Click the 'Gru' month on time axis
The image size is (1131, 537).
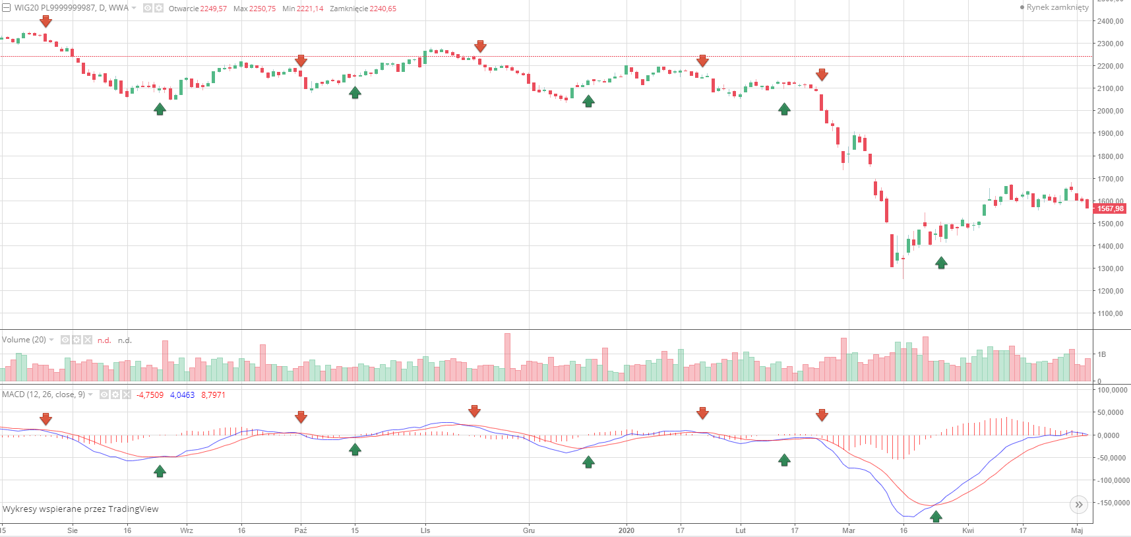(x=529, y=530)
